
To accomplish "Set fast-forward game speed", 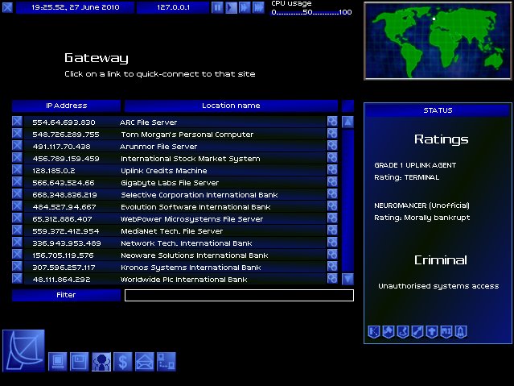I will (245, 7).
